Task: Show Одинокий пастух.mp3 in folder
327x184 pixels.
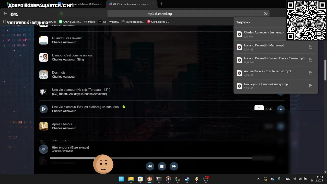Action: [310, 86]
